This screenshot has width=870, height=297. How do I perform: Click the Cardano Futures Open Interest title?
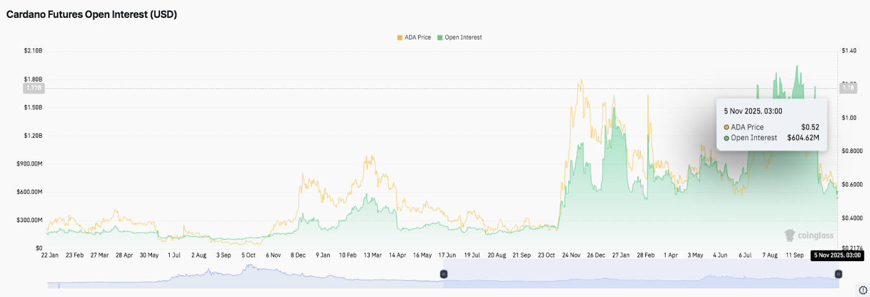coord(92,15)
